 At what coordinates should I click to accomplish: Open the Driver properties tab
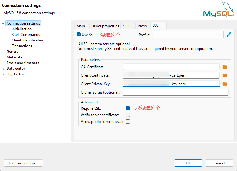(105, 26)
